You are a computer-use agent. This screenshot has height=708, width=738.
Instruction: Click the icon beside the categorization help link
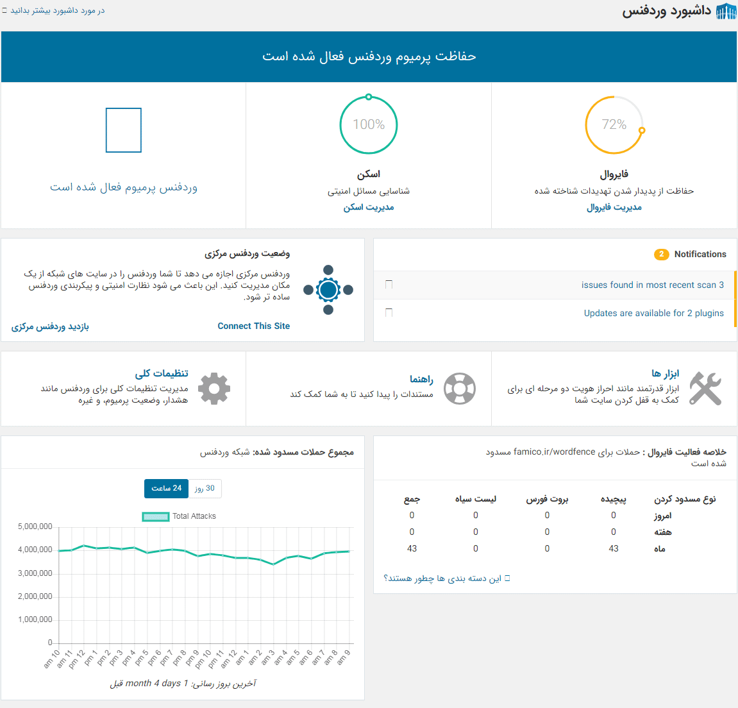point(507,578)
